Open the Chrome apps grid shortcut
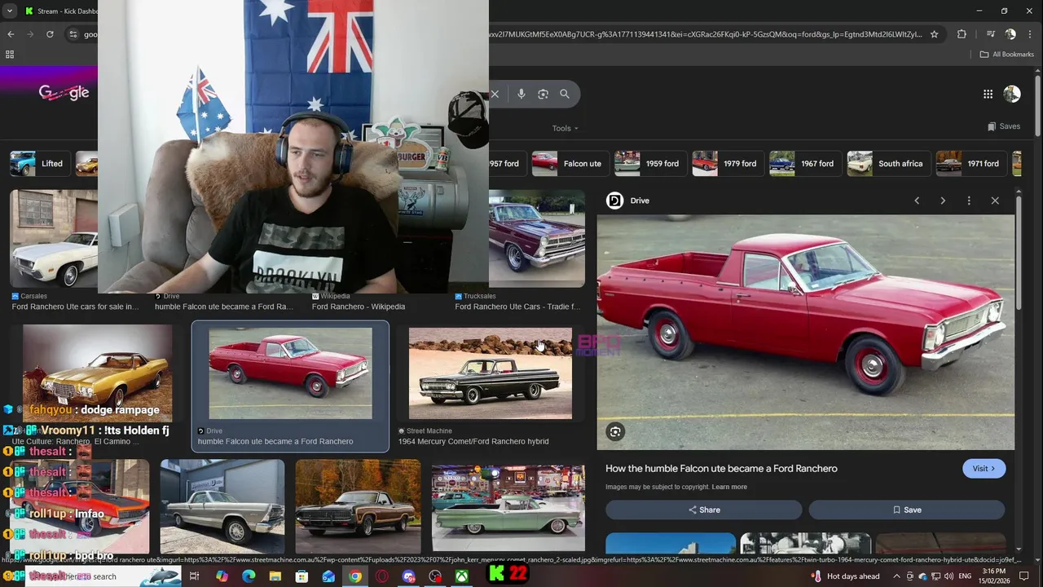Viewport: 1043px width, 587px height. (x=10, y=55)
